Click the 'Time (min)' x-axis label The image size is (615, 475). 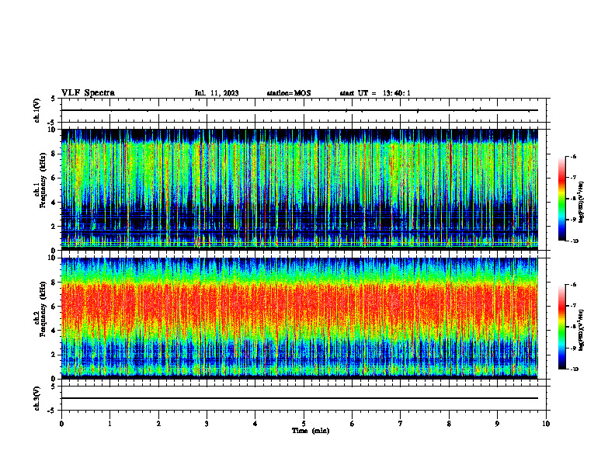311,431
